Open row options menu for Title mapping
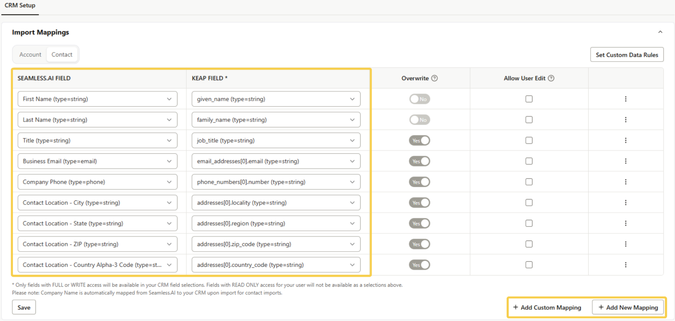675x321 pixels. (626, 140)
